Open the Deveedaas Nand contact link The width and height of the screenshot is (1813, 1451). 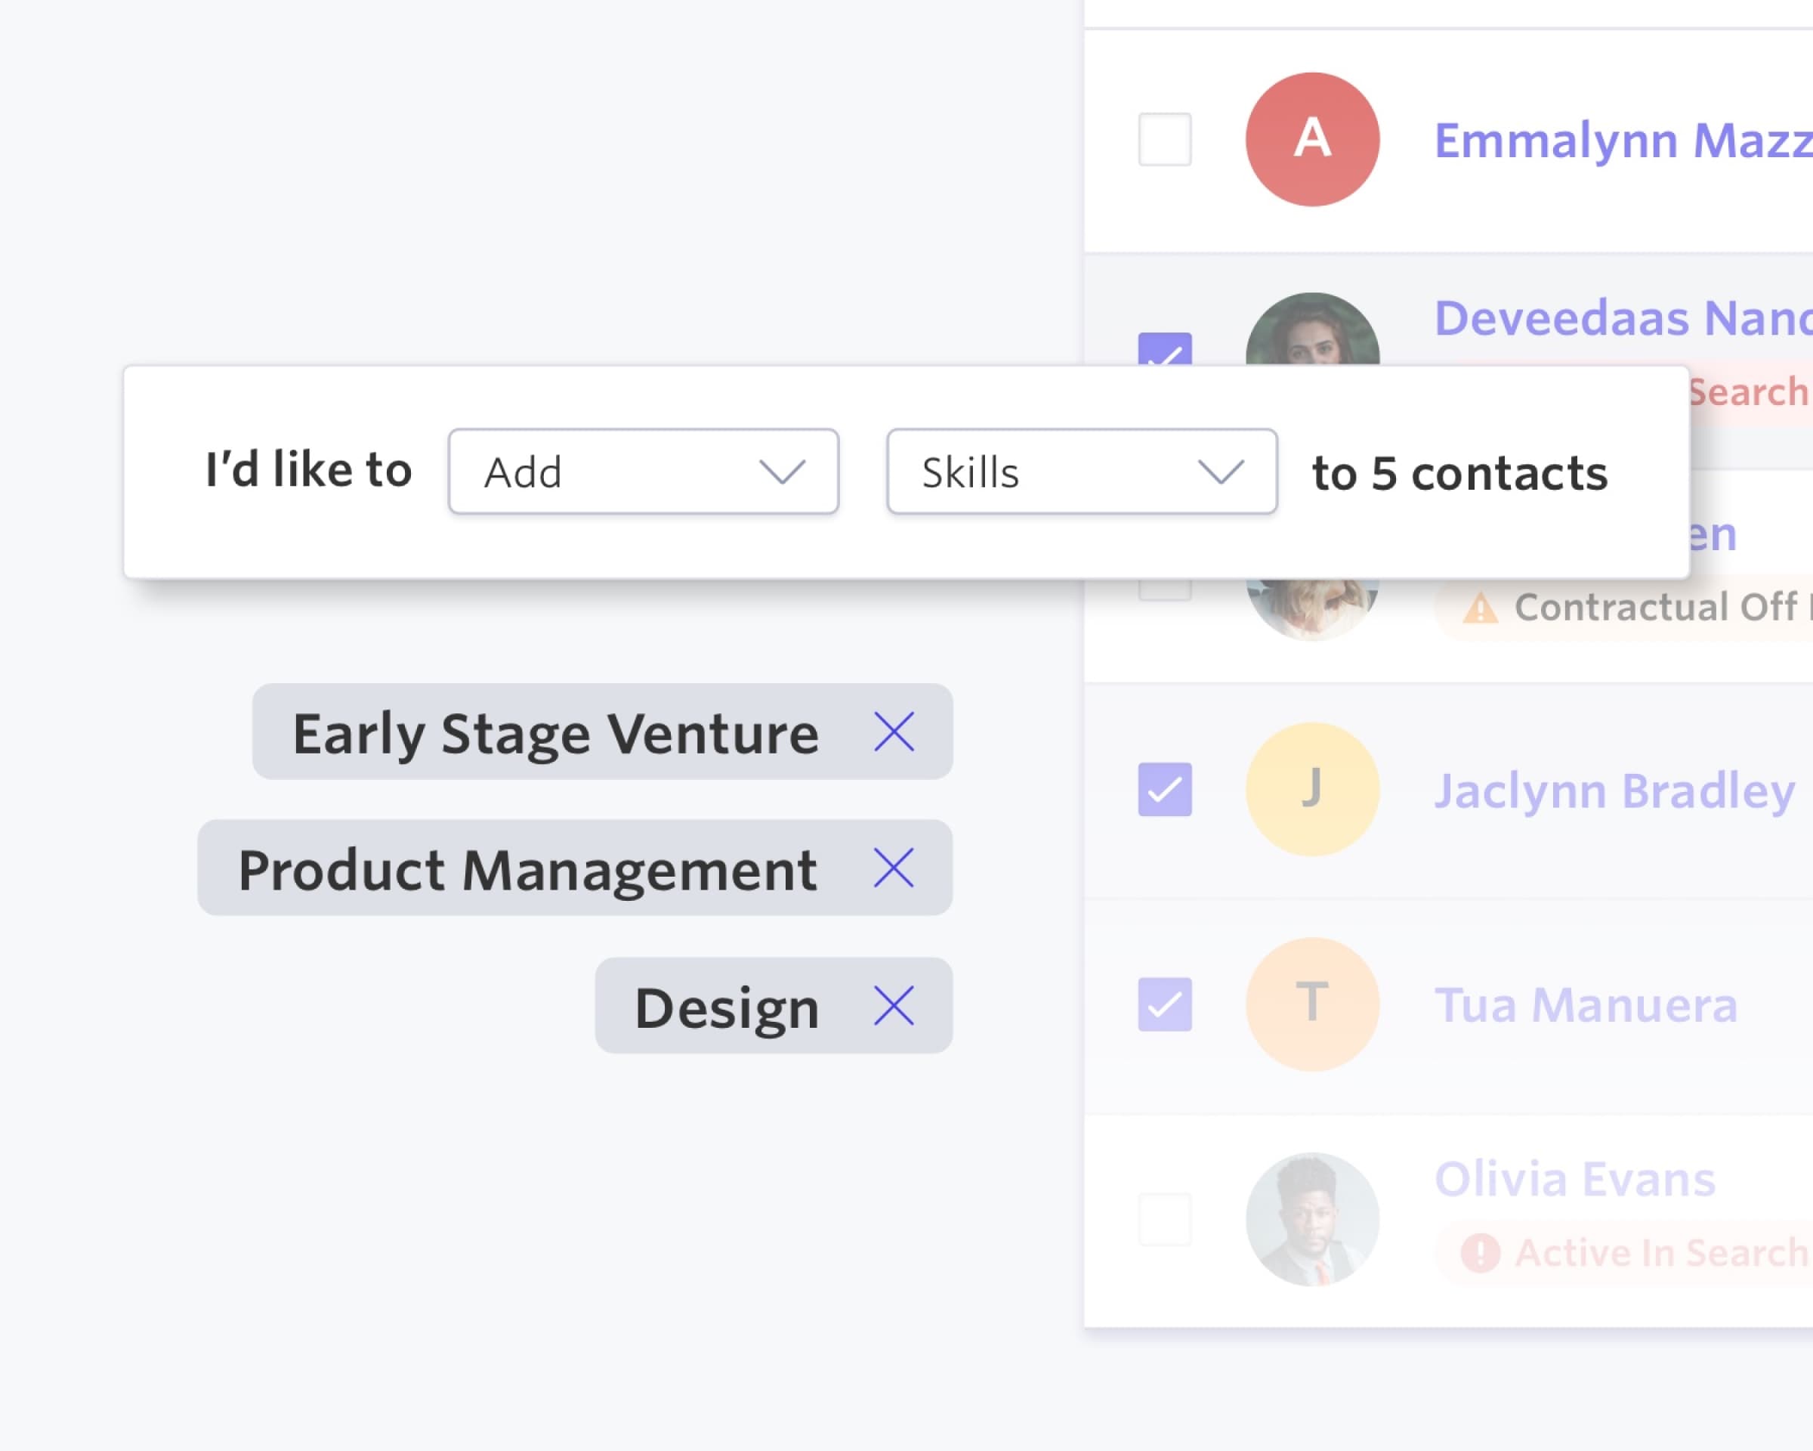(1621, 318)
